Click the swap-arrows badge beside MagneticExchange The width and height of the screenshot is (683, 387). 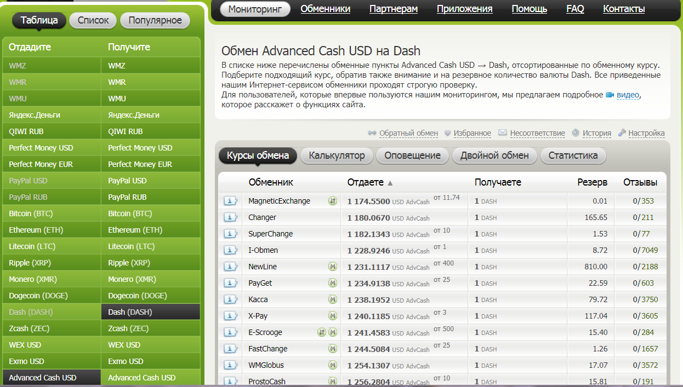pos(332,201)
